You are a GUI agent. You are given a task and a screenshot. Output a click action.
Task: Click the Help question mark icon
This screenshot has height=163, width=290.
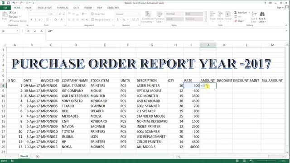(x=265, y=3)
